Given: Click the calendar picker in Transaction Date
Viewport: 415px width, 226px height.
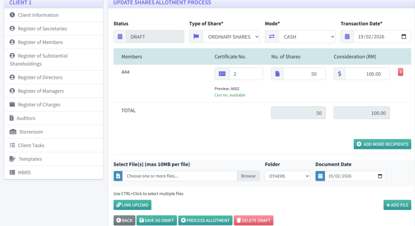Looking at the screenshot, I should click(404, 37).
